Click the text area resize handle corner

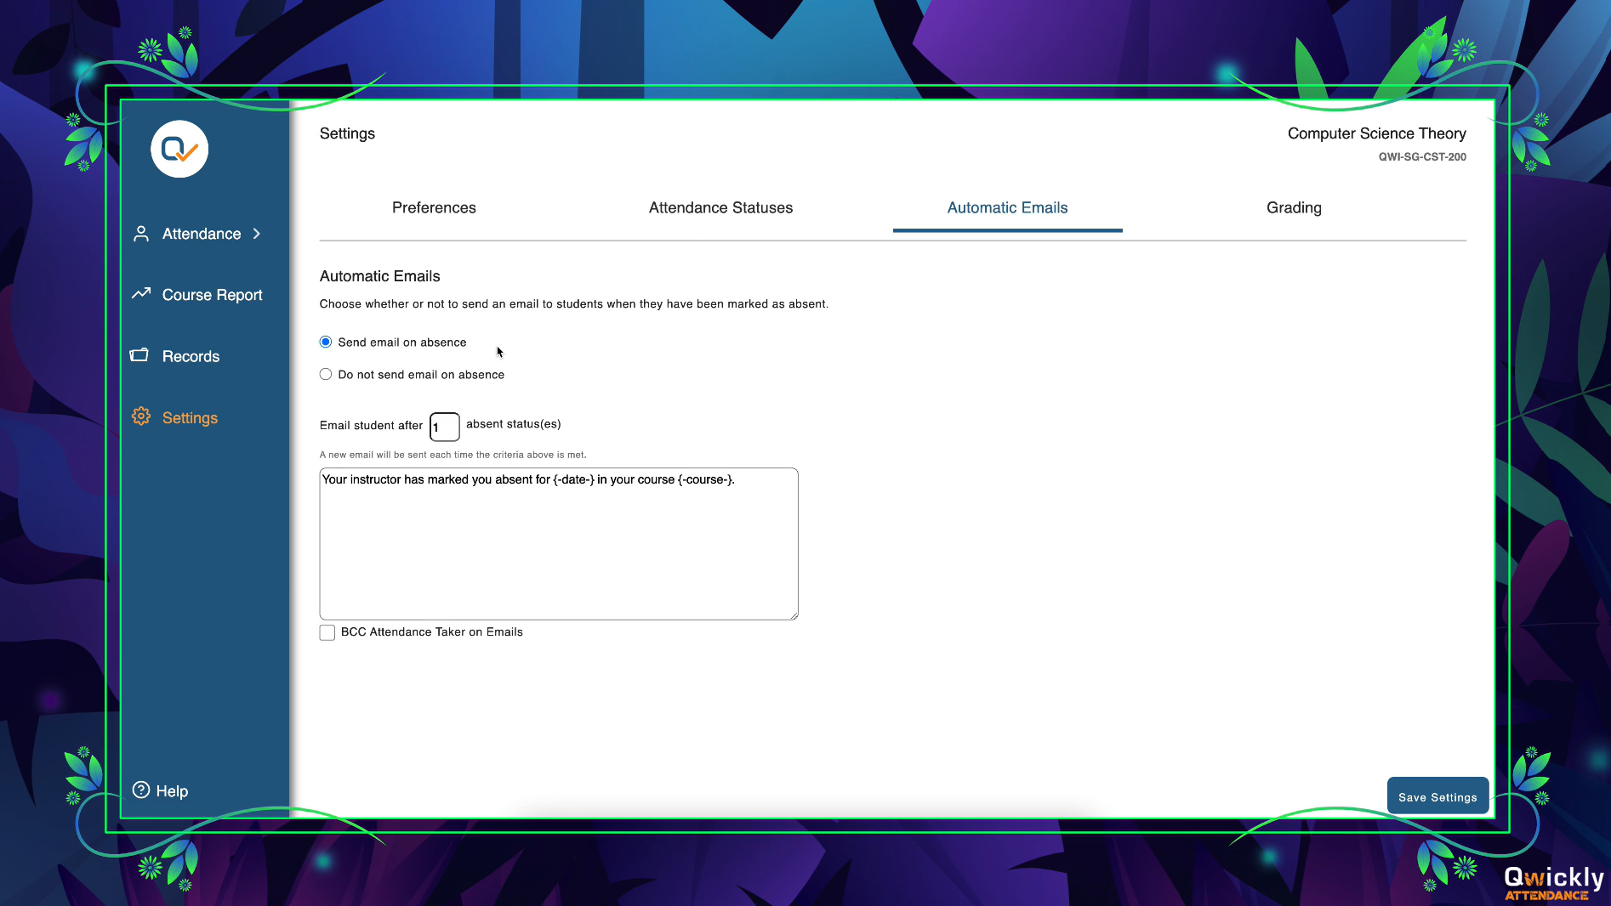tap(794, 615)
